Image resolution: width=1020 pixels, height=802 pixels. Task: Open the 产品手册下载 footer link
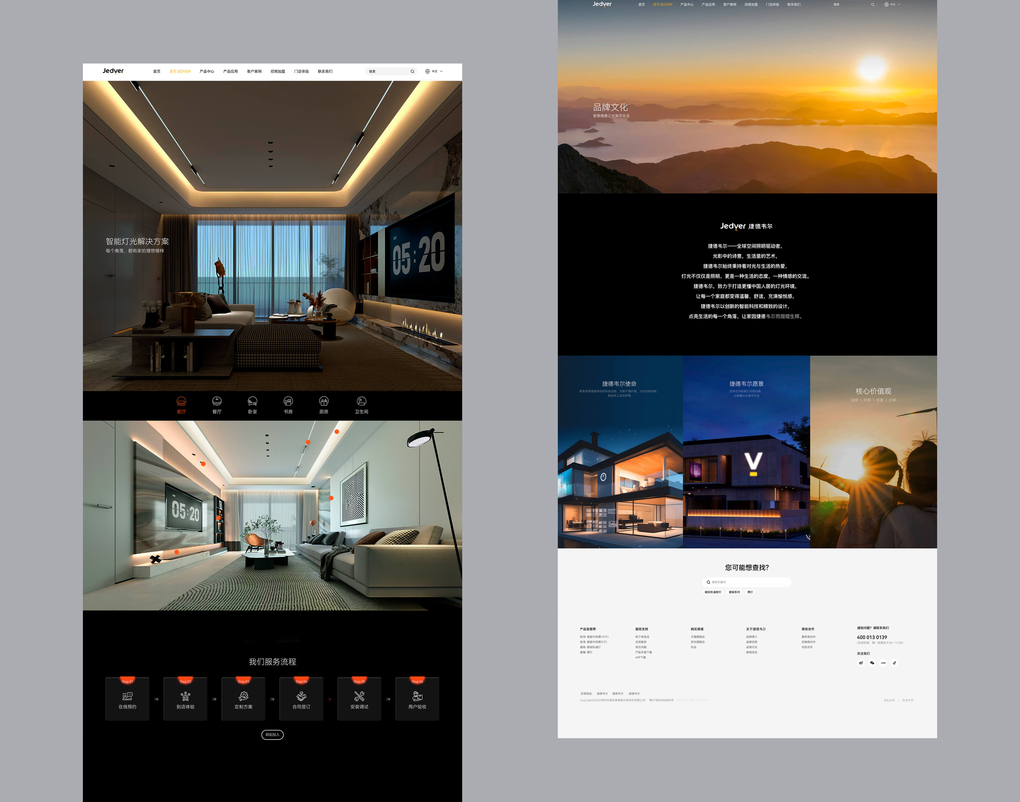(644, 652)
